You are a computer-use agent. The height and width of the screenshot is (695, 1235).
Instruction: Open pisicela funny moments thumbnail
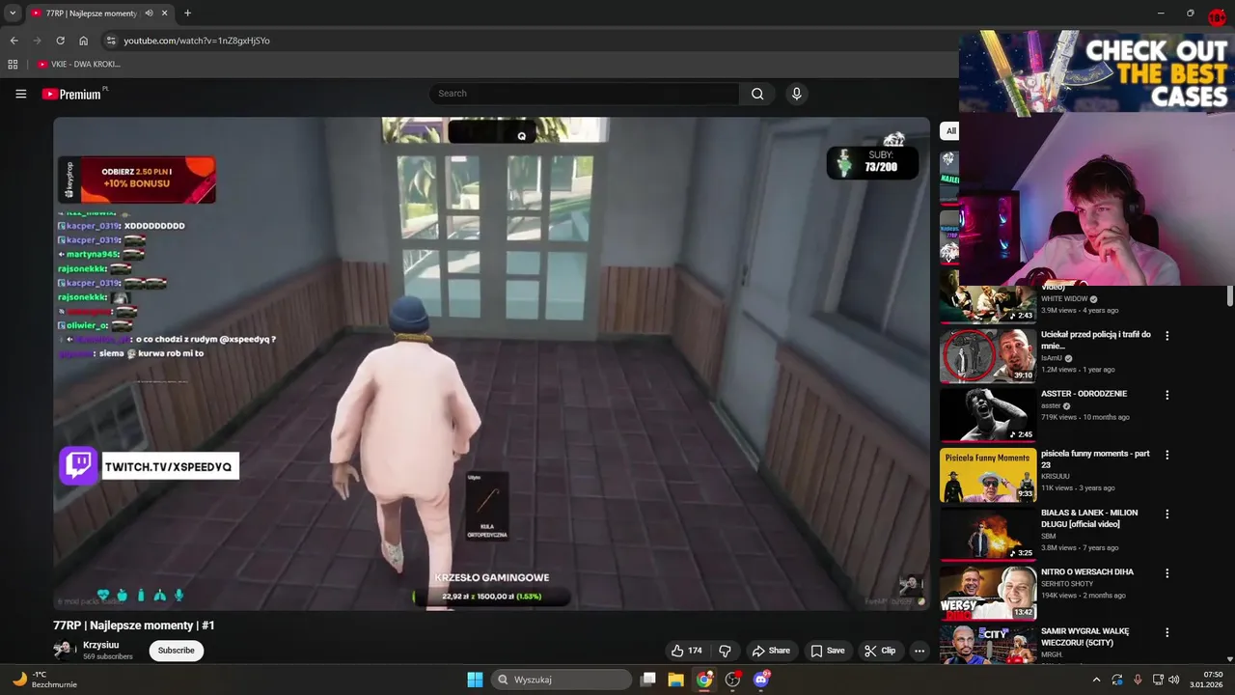pos(988,475)
